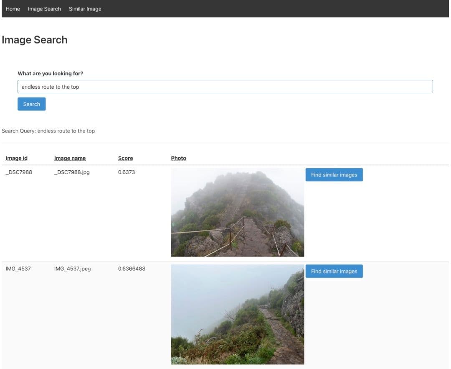Select the _DSC7988.jpg file name cell

pos(72,172)
